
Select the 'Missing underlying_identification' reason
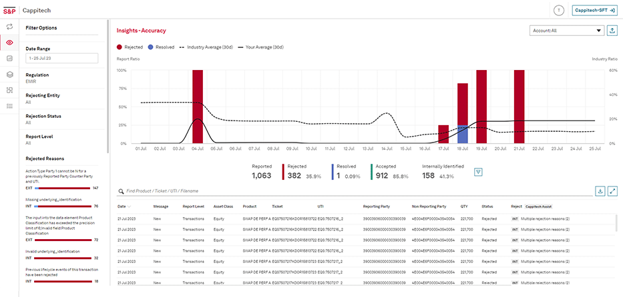click(x=53, y=200)
